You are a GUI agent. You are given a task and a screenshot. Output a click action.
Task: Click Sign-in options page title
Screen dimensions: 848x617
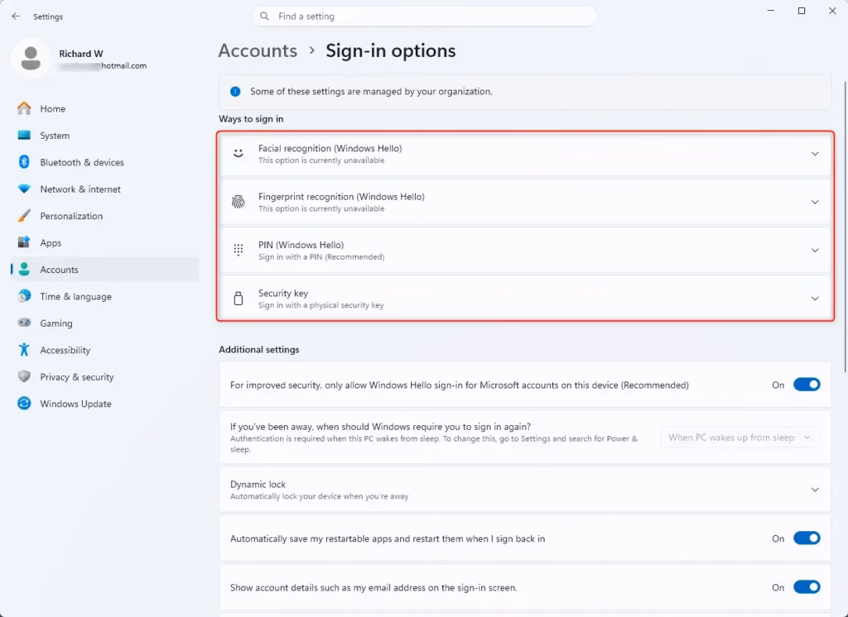tap(391, 50)
